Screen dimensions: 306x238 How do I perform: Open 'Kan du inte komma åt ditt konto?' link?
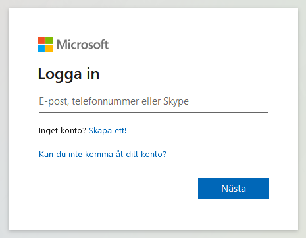103,154
